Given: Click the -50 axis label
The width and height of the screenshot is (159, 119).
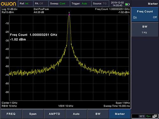Looking at the screenshot, I should [7, 58].
